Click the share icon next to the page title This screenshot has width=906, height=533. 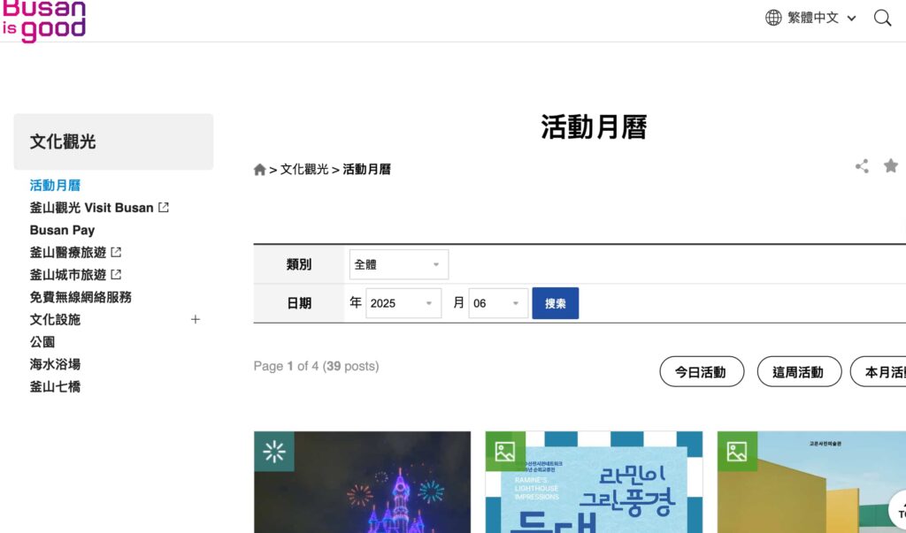(x=862, y=165)
